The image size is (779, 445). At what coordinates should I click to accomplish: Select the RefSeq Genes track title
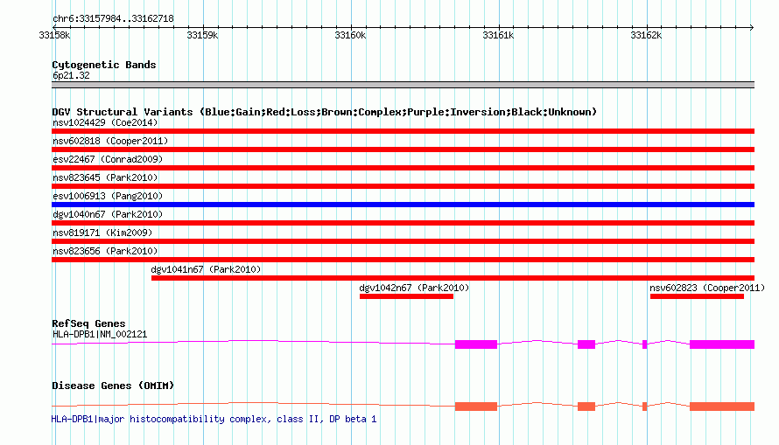click(89, 323)
